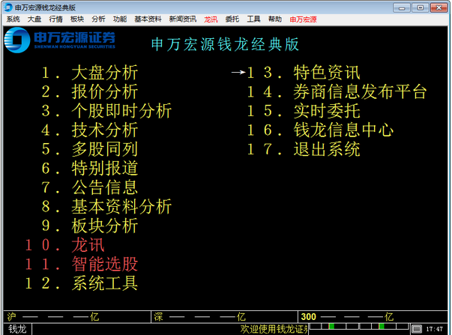Select 5. 多股同列
The height and width of the screenshot is (335, 452).
click(90, 149)
